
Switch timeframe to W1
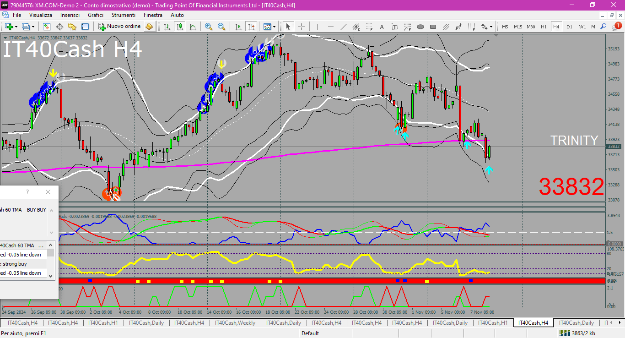coord(582,27)
